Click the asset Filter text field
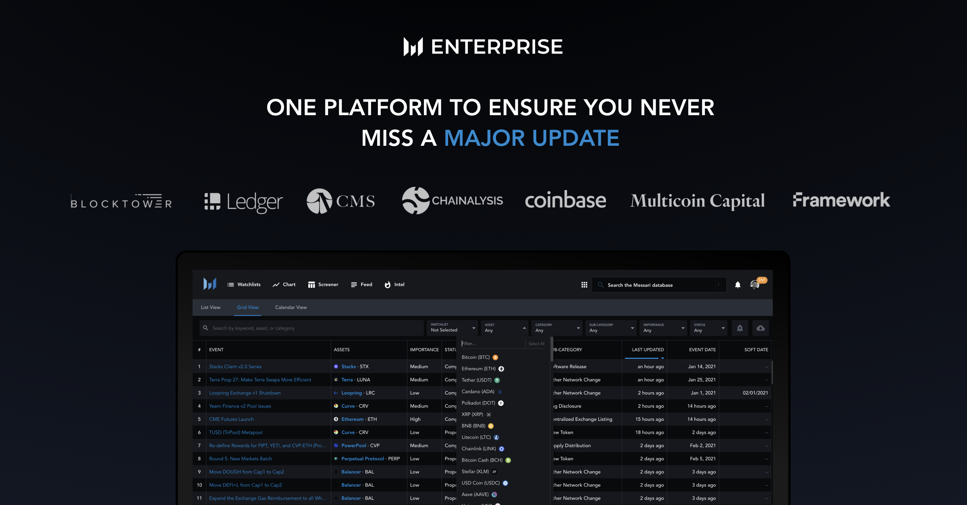967x505 pixels. [492, 344]
